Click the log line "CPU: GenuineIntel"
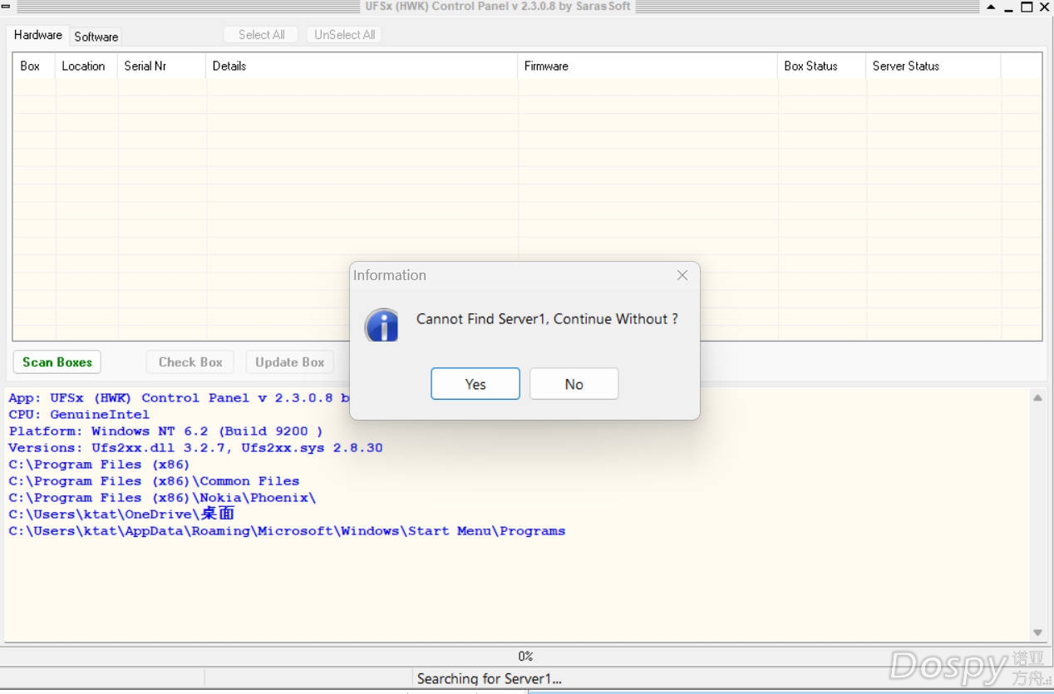 tap(80, 415)
